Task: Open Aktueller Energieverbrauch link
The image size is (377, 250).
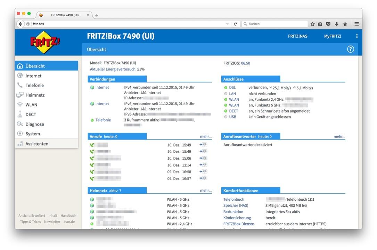Action: (113, 69)
